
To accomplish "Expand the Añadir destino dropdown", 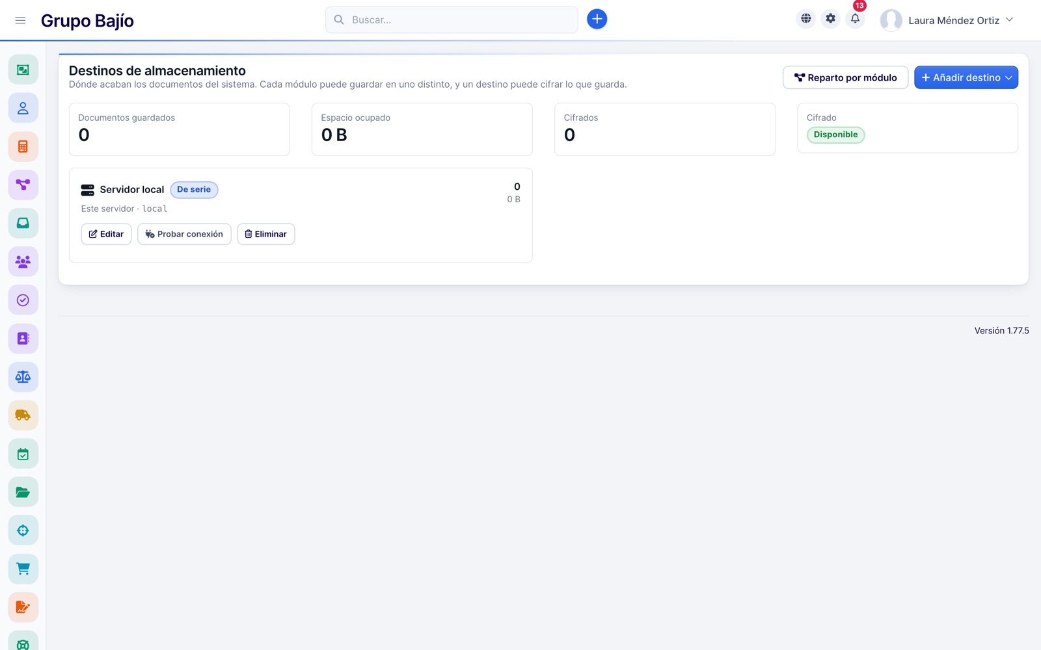I will 966,77.
